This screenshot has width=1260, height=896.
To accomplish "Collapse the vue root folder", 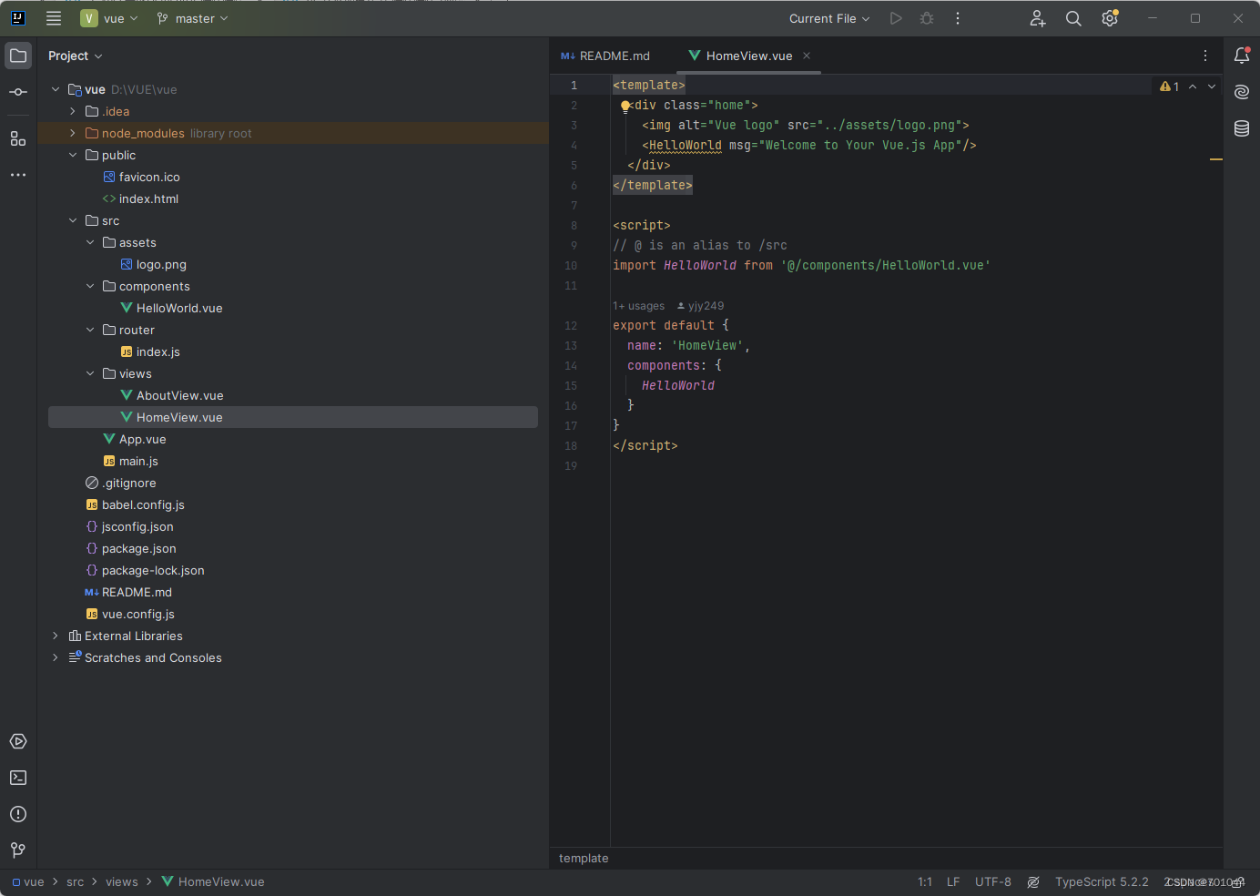I will pos(56,89).
